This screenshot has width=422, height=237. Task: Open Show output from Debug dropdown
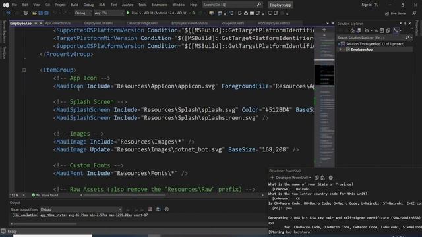point(80,209)
